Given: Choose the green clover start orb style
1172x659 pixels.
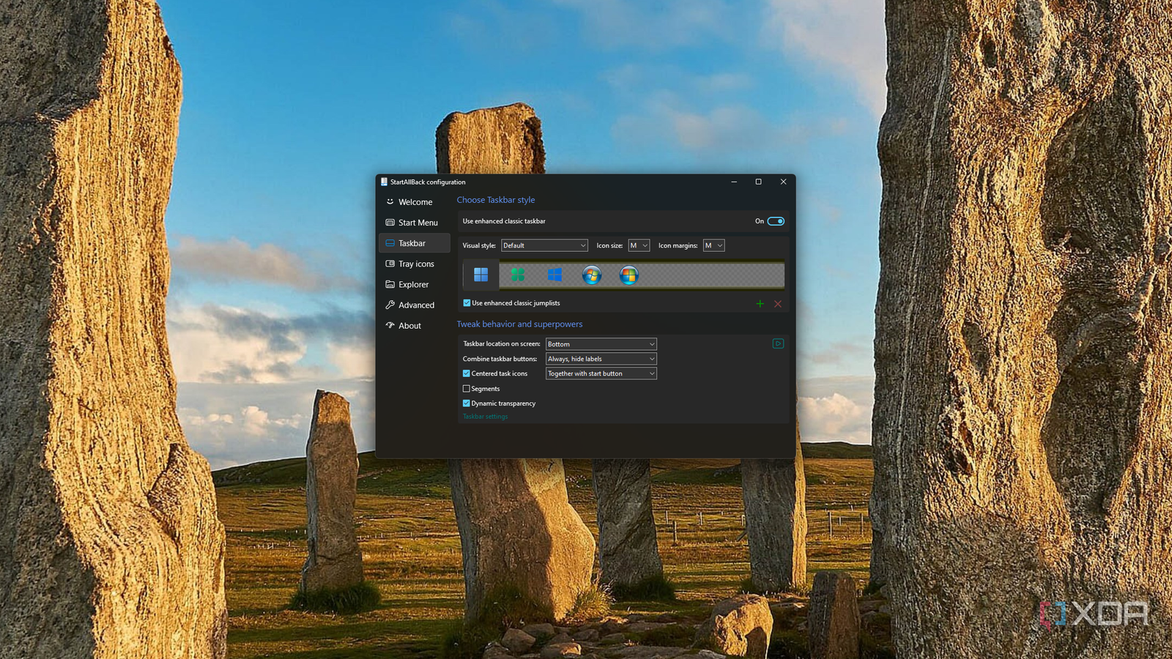Looking at the screenshot, I should tap(518, 275).
